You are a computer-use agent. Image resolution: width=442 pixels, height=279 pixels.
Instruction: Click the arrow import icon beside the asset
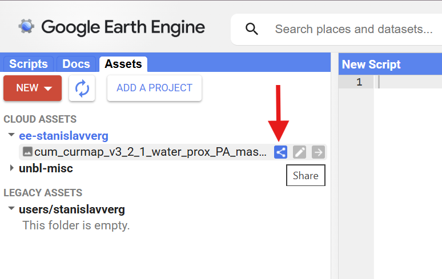click(x=318, y=152)
